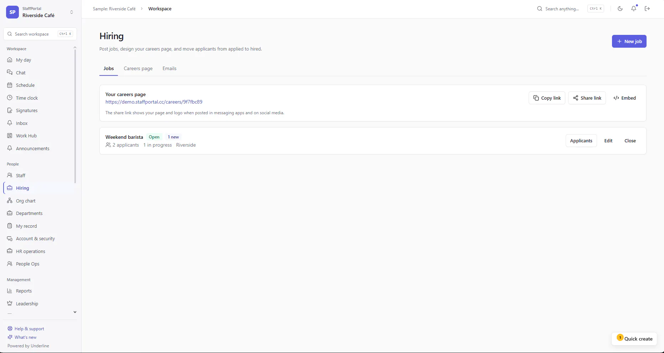Switch to the Careers page tab
The image size is (664, 353).
click(138, 68)
